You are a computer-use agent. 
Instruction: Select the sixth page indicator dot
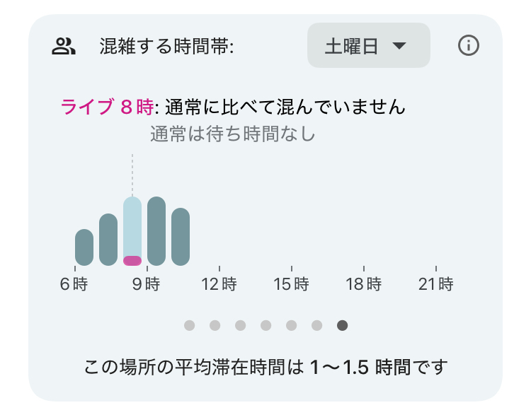click(316, 325)
